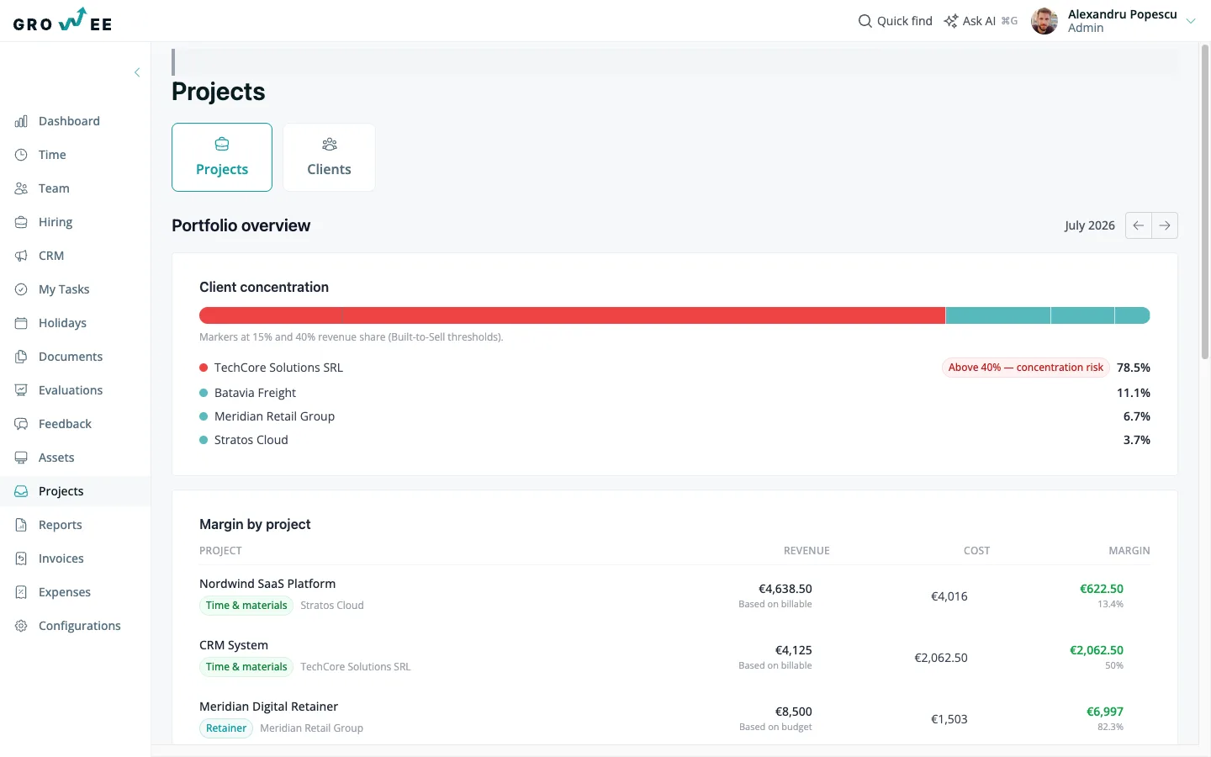Click the 'July 2026' month label
The image size is (1211, 757).
[1090, 225]
